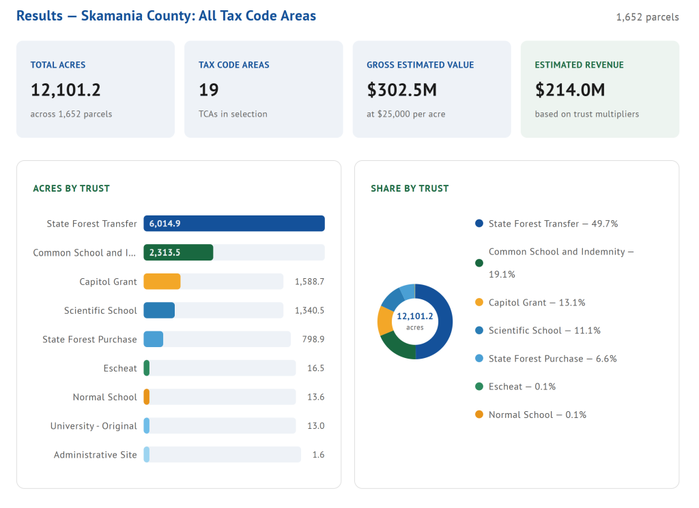This screenshot has width=699, height=508.
Task: Click the blue State Forest Transfer legend dot
Action: coord(479,224)
